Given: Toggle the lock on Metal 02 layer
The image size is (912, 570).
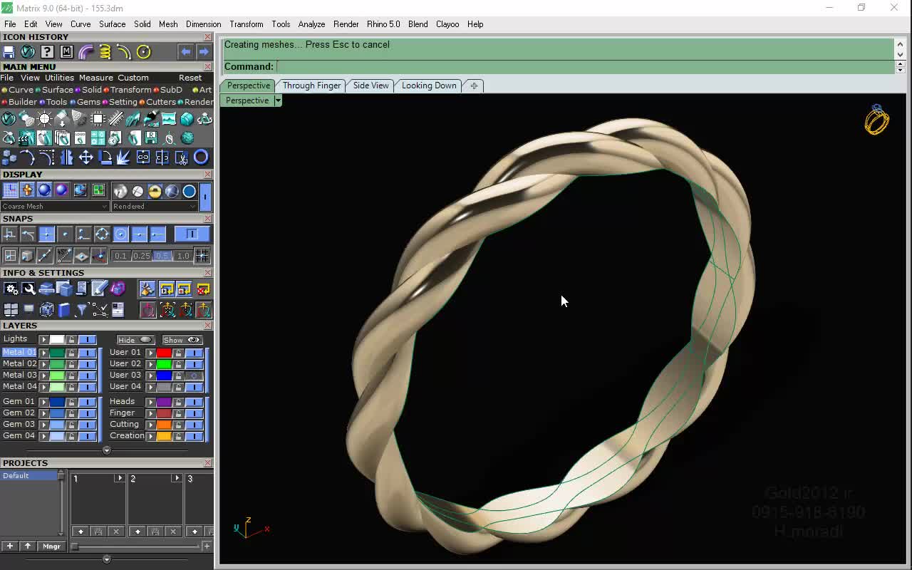Looking at the screenshot, I should (x=71, y=363).
